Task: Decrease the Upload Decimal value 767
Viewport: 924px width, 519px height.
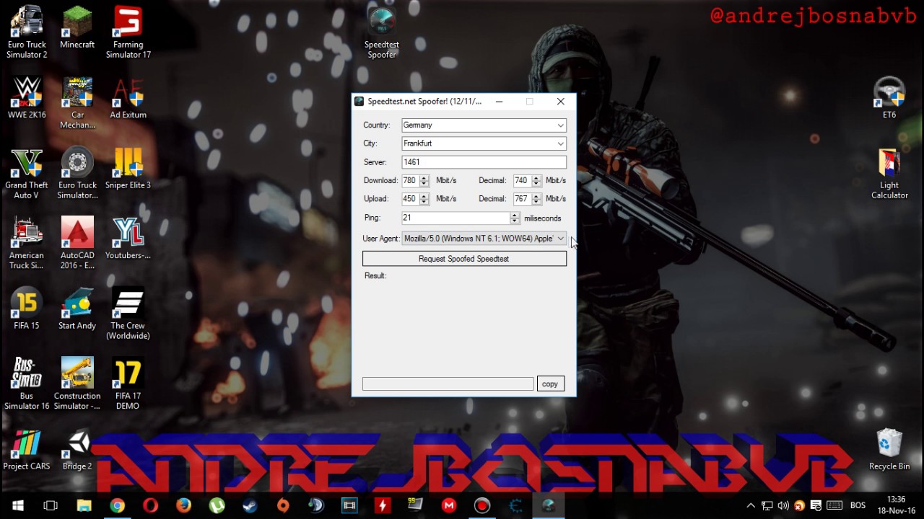Action: tap(536, 202)
